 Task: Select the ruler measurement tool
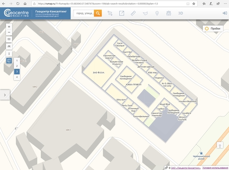pyautogui.click(x=133, y=13)
